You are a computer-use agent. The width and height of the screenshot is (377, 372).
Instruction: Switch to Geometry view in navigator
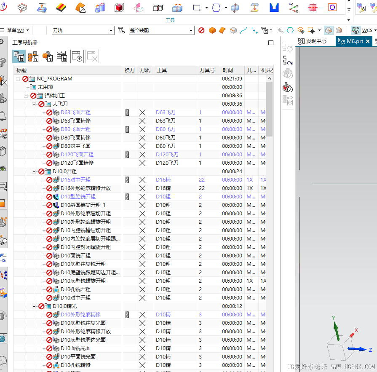[x=48, y=57]
